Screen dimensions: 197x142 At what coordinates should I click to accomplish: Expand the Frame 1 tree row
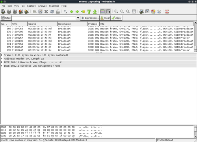click(x=2, y=55)
